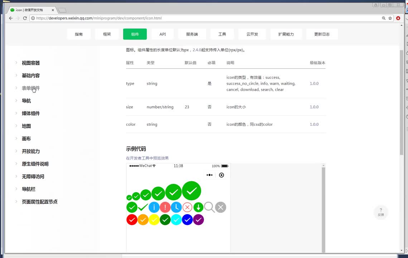Open a new browser tab
This screenshot has width=408, height=258.
(x=62, y=10)
